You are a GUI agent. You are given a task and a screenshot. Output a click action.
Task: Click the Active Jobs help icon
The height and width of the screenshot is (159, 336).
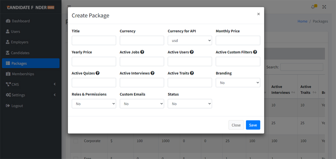142,52
